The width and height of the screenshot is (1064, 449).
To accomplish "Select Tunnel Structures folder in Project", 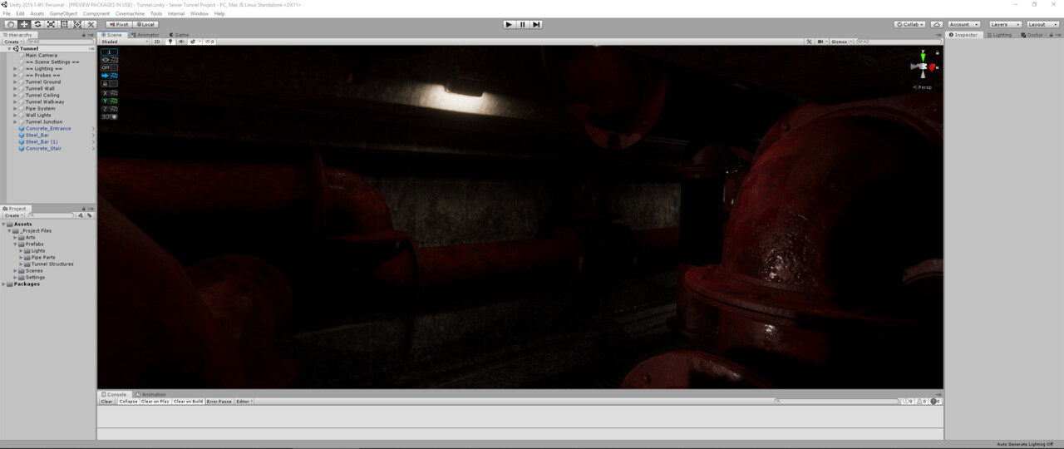I will click(52, 264).
